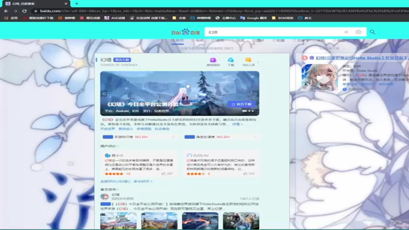
Task: Open the Google 翻译 bookmark
Action: (254, 18)
